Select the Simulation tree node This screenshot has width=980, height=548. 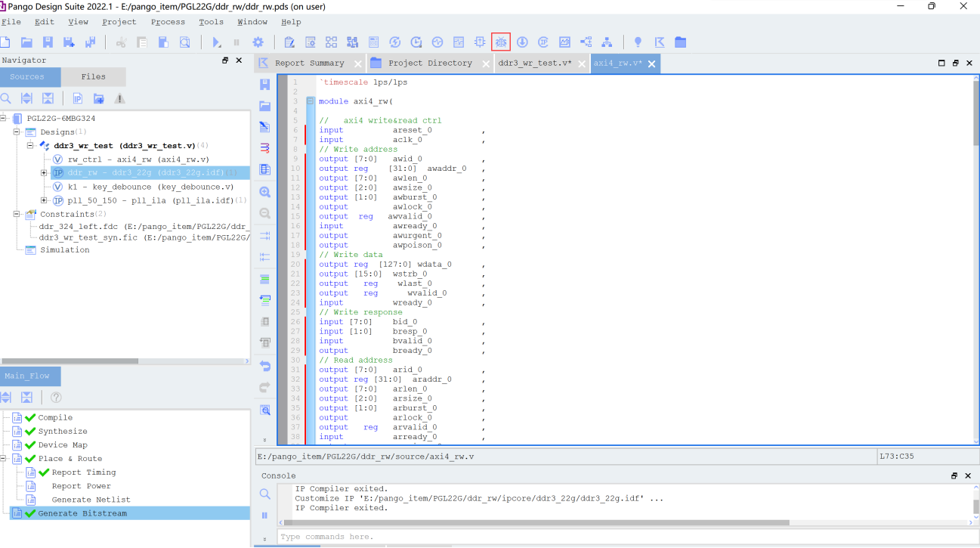click(x=64, y=250)
